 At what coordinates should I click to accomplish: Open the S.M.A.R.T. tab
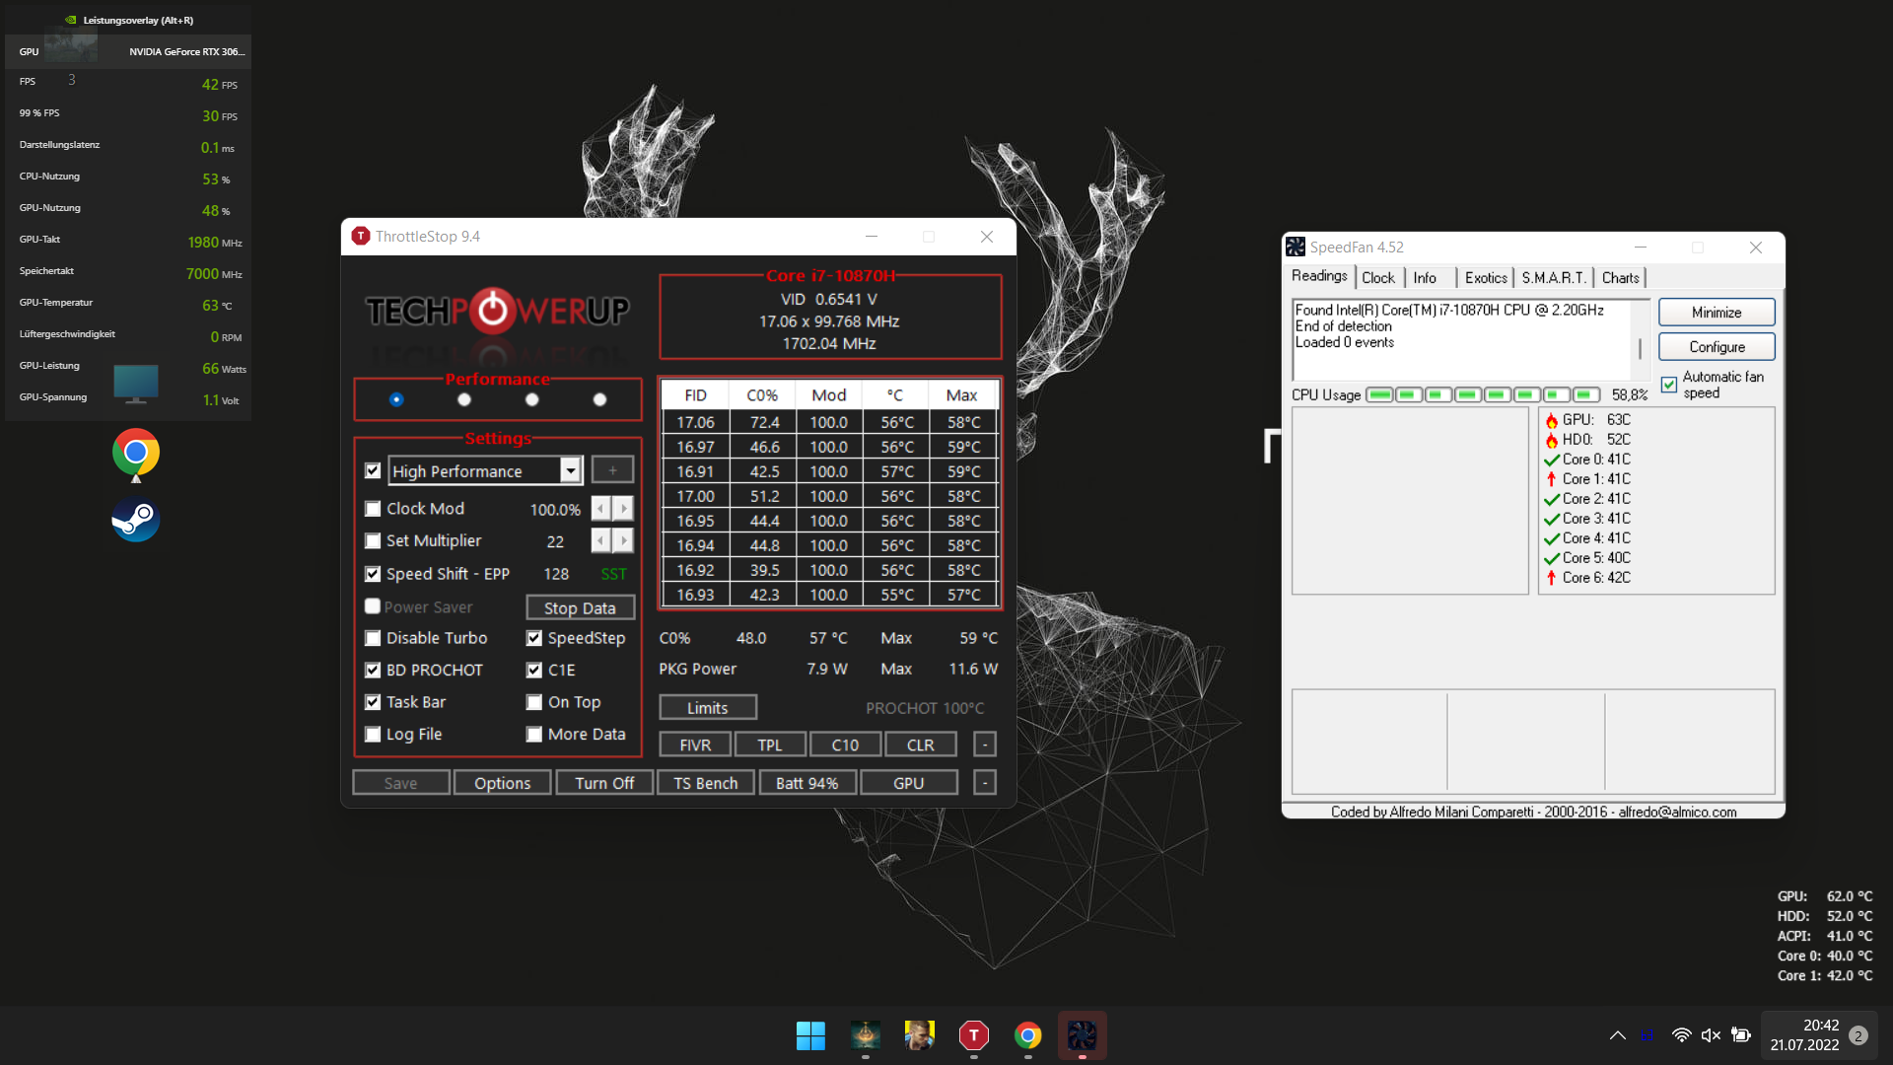pyautogui.click(x=1553, y=278)
